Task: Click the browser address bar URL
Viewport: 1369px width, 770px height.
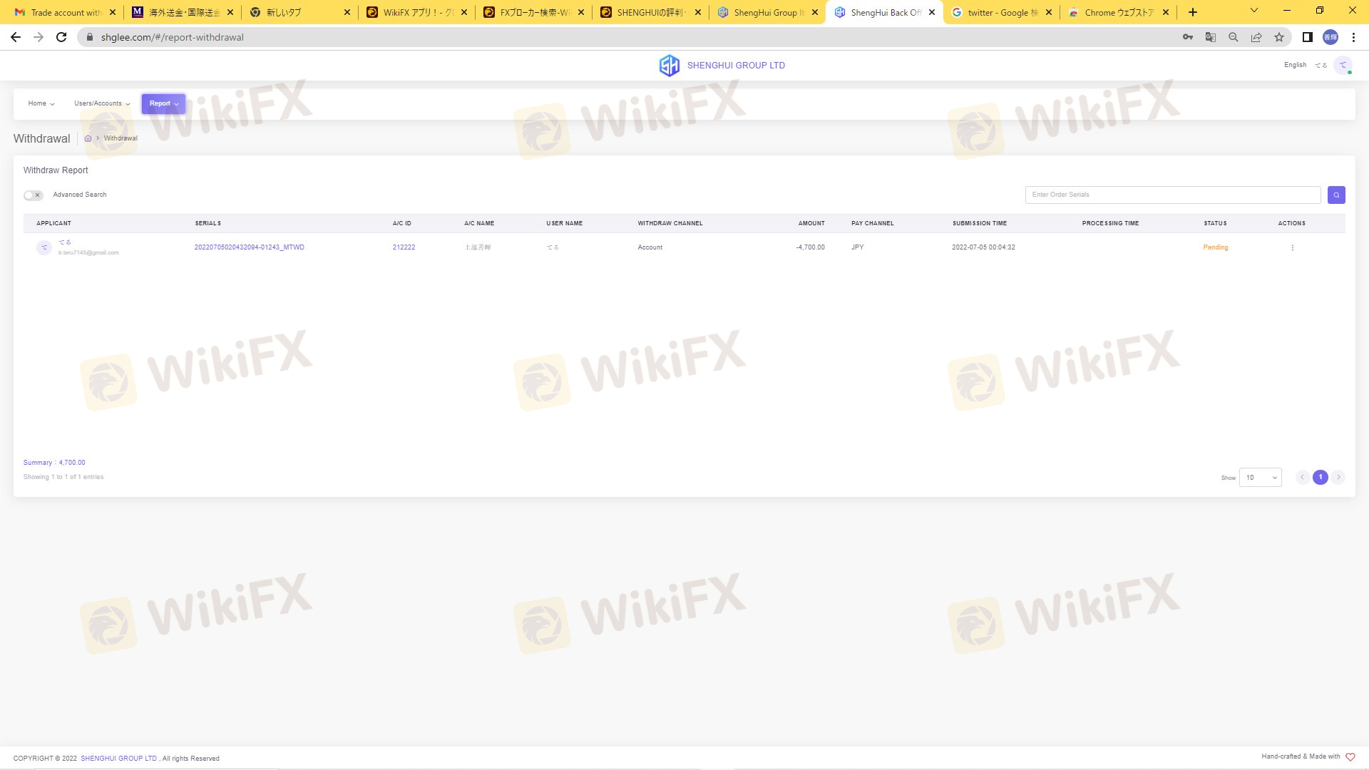Action: click(x=172, y=37)
